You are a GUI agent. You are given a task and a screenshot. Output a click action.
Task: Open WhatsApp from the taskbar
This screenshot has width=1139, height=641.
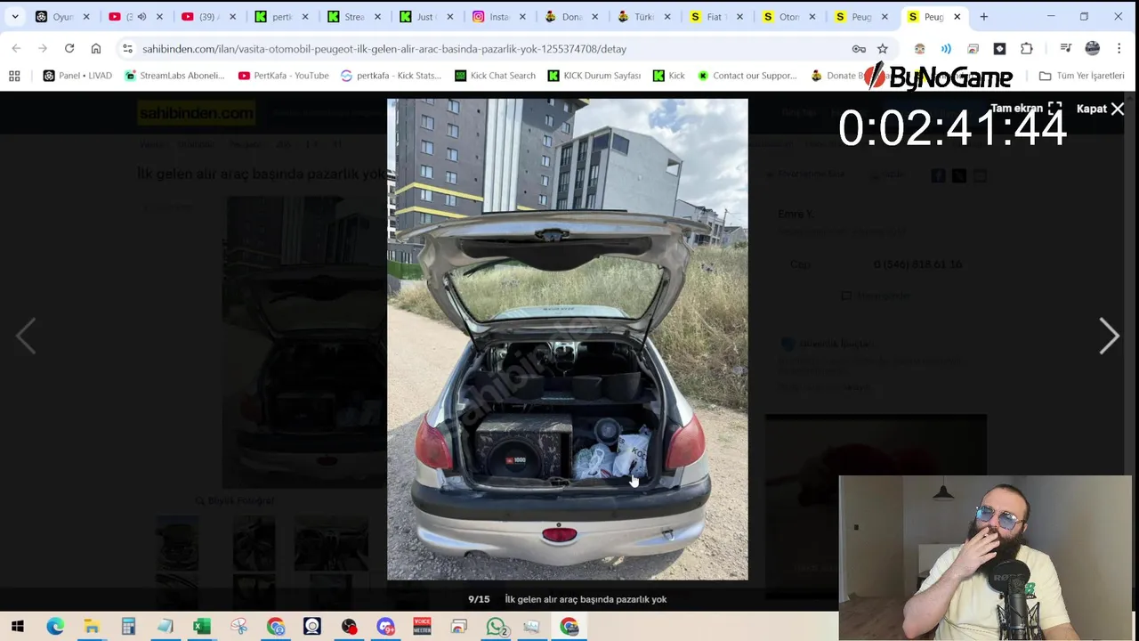pos(496,627)
